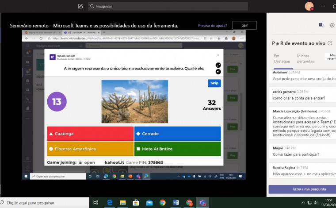Click the new chat compose icon

[x=80, y=6]
